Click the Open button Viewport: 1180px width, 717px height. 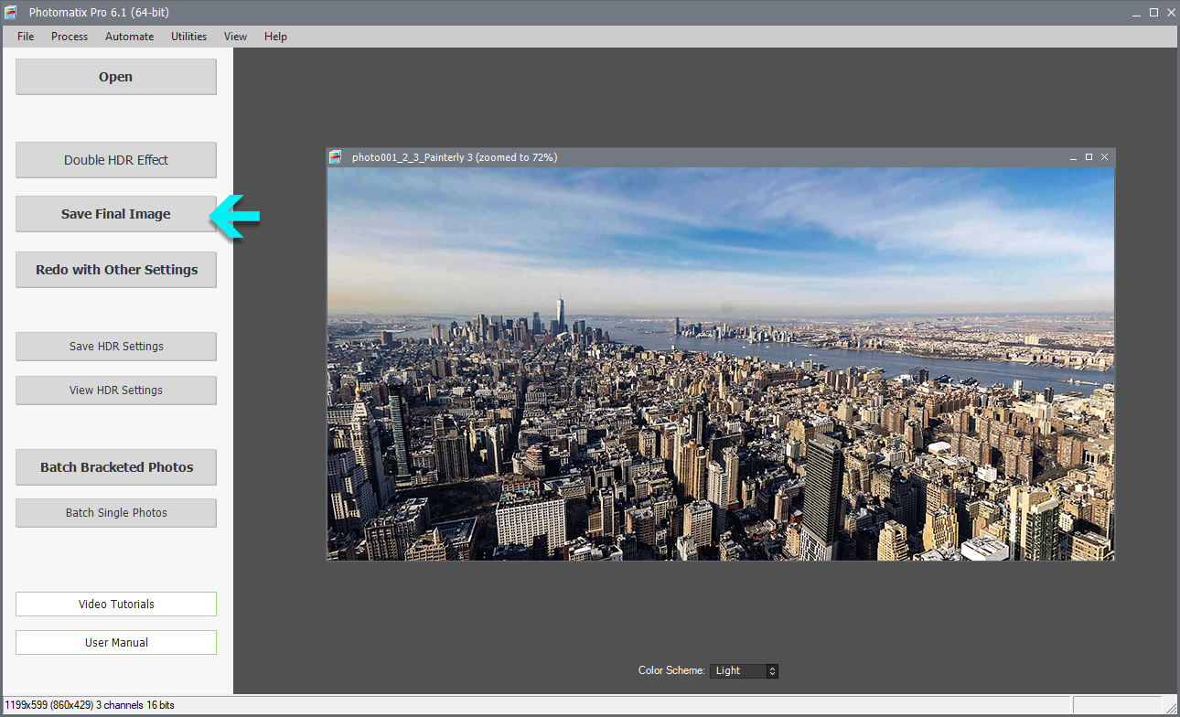(x=116, y=77)
